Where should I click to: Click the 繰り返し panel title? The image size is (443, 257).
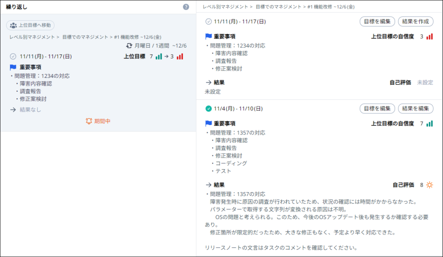point(17,7)
